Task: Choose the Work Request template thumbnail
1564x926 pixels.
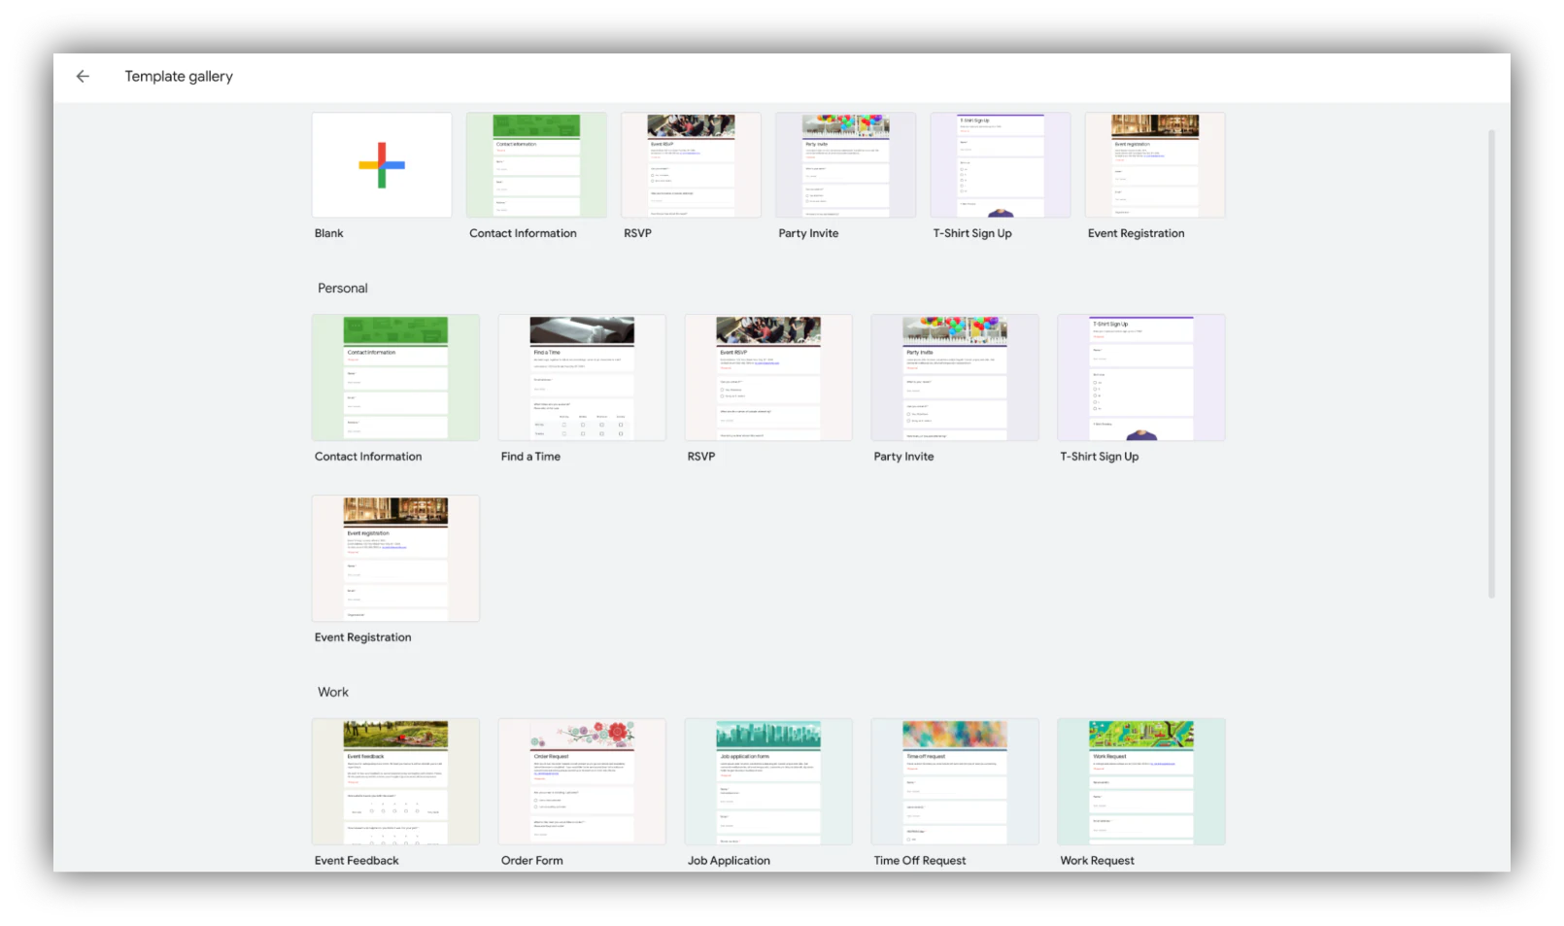Action: pos(1141,782)
